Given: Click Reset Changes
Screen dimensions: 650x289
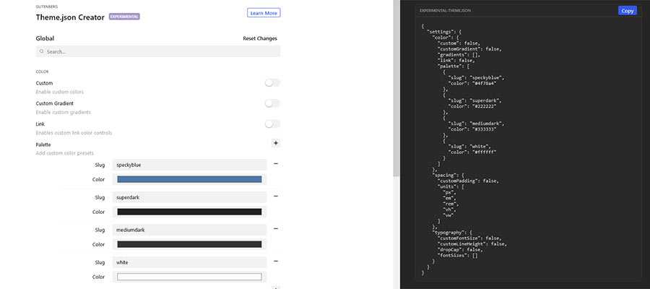Looking at the screenshot, I should click(x=259, y=38).
